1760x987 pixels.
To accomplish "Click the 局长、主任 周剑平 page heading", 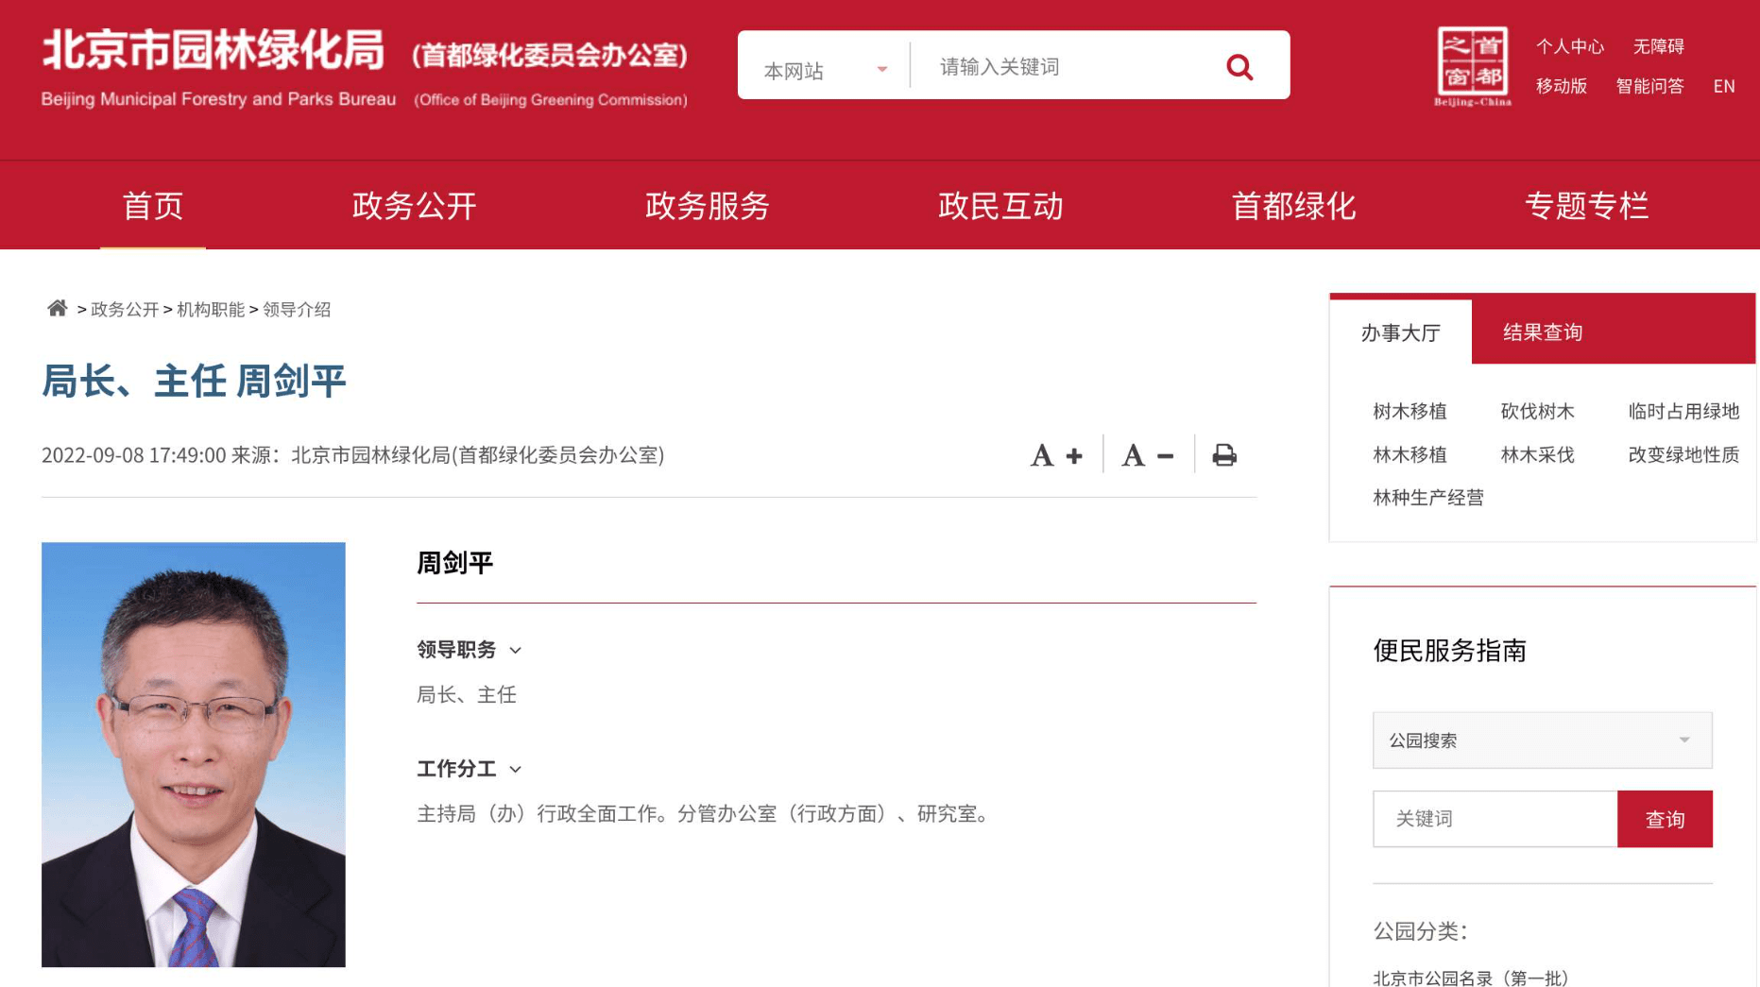I will point(194,382).
